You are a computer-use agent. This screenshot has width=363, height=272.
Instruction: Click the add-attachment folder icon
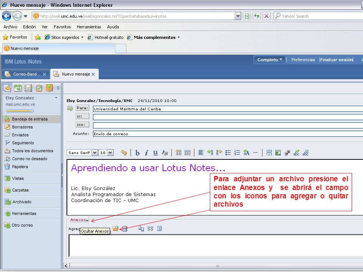[116, 229]
